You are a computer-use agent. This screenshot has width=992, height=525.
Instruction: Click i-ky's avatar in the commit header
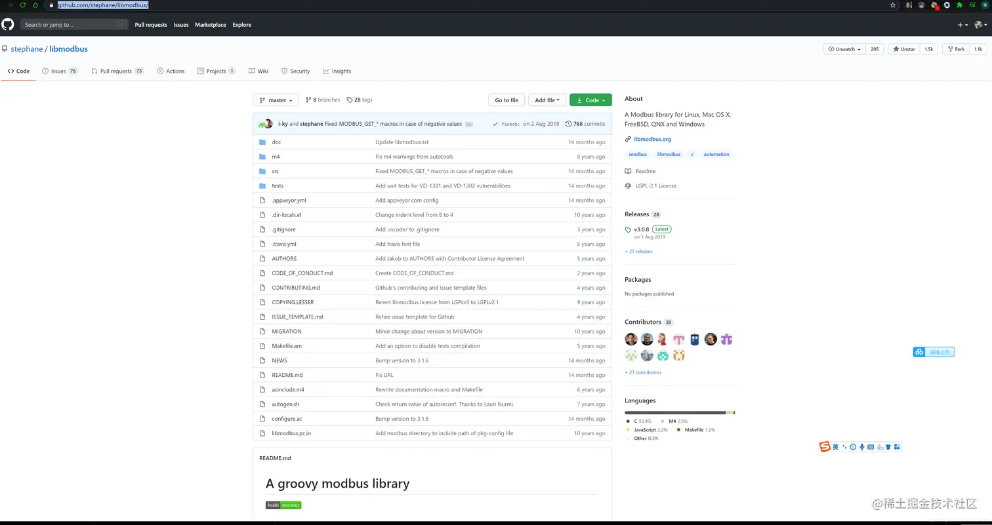(263, 123)
